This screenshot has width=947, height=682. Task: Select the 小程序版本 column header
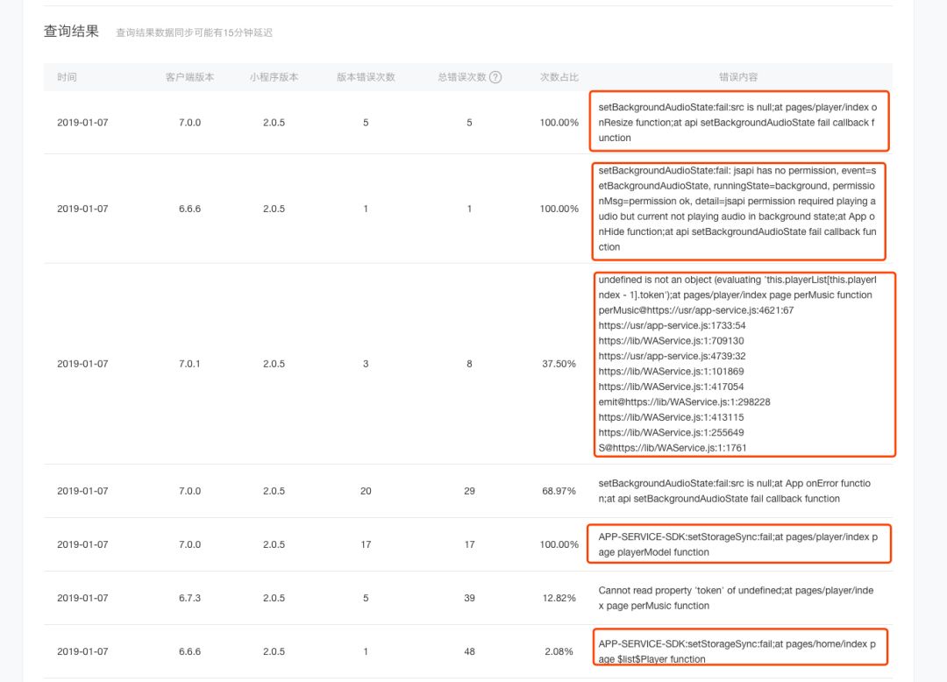274,77
